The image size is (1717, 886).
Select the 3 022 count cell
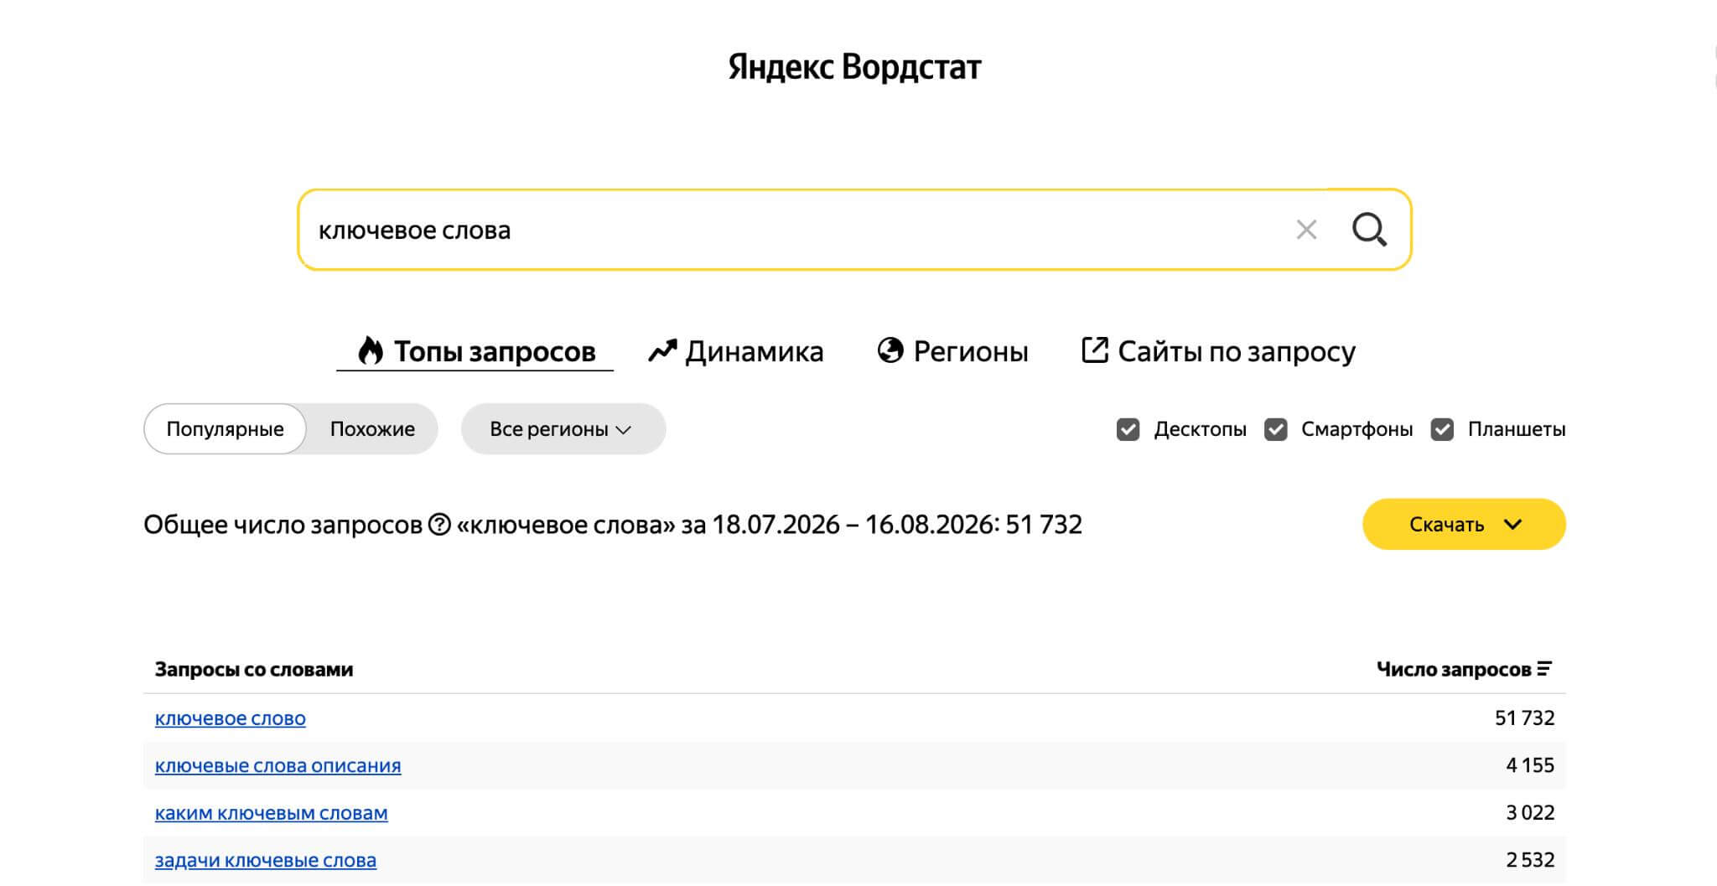click(1530, 813)
